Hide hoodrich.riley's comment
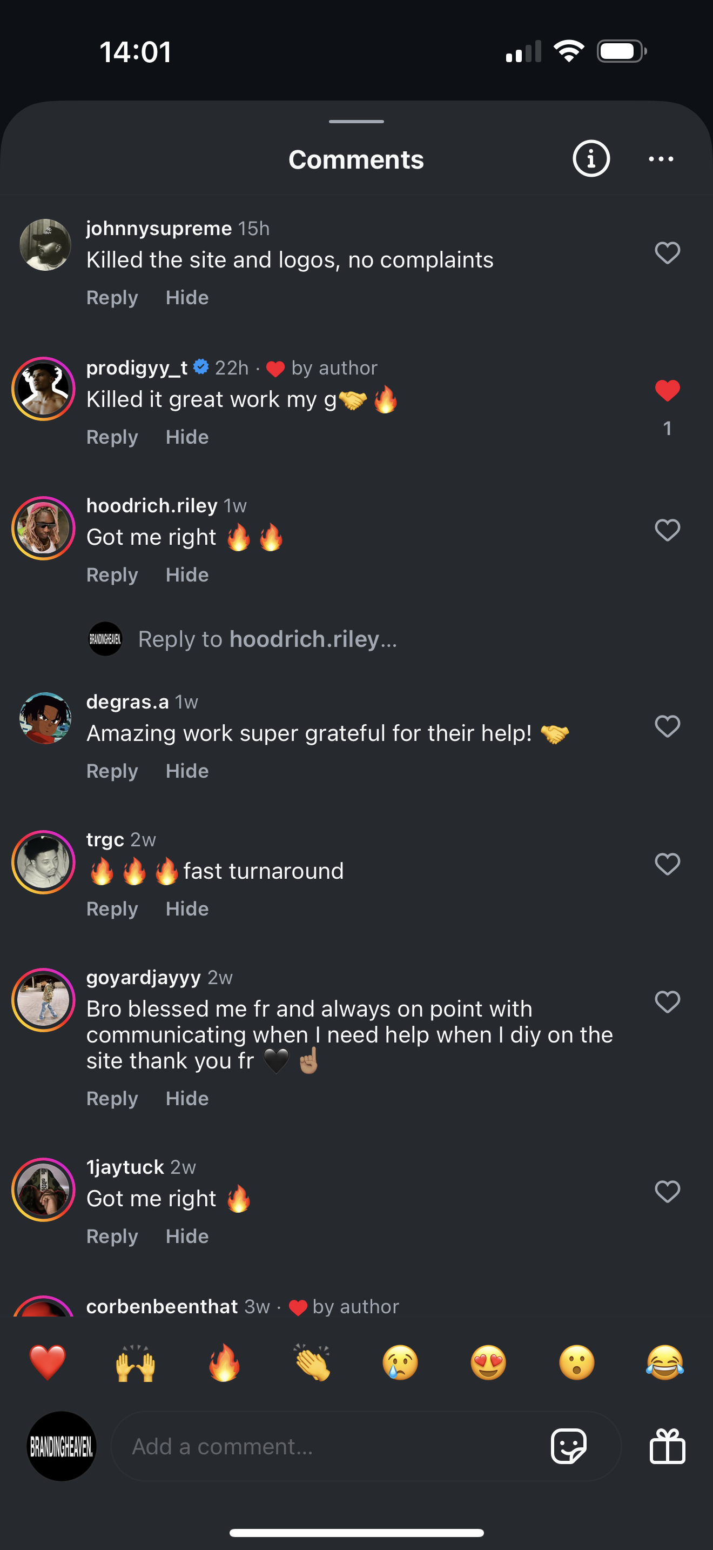Screen dimensions: 713x1550 click(x=187, y=574)
